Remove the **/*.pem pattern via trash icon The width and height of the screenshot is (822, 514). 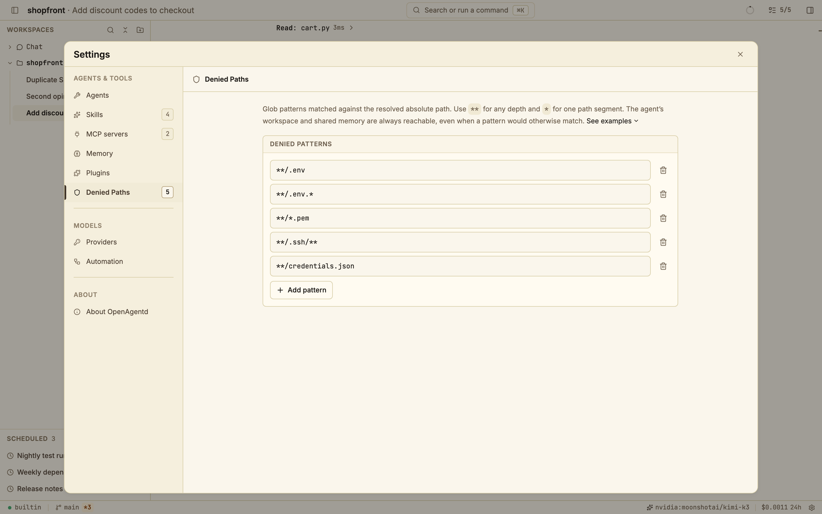[x=663, y=218]
